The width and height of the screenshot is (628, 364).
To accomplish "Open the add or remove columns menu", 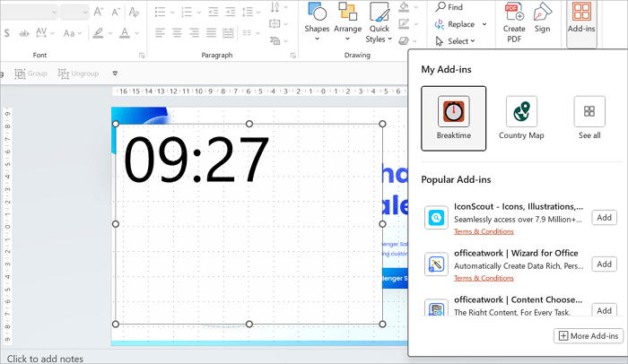I will pyautogui.click(x=250, y=33).
